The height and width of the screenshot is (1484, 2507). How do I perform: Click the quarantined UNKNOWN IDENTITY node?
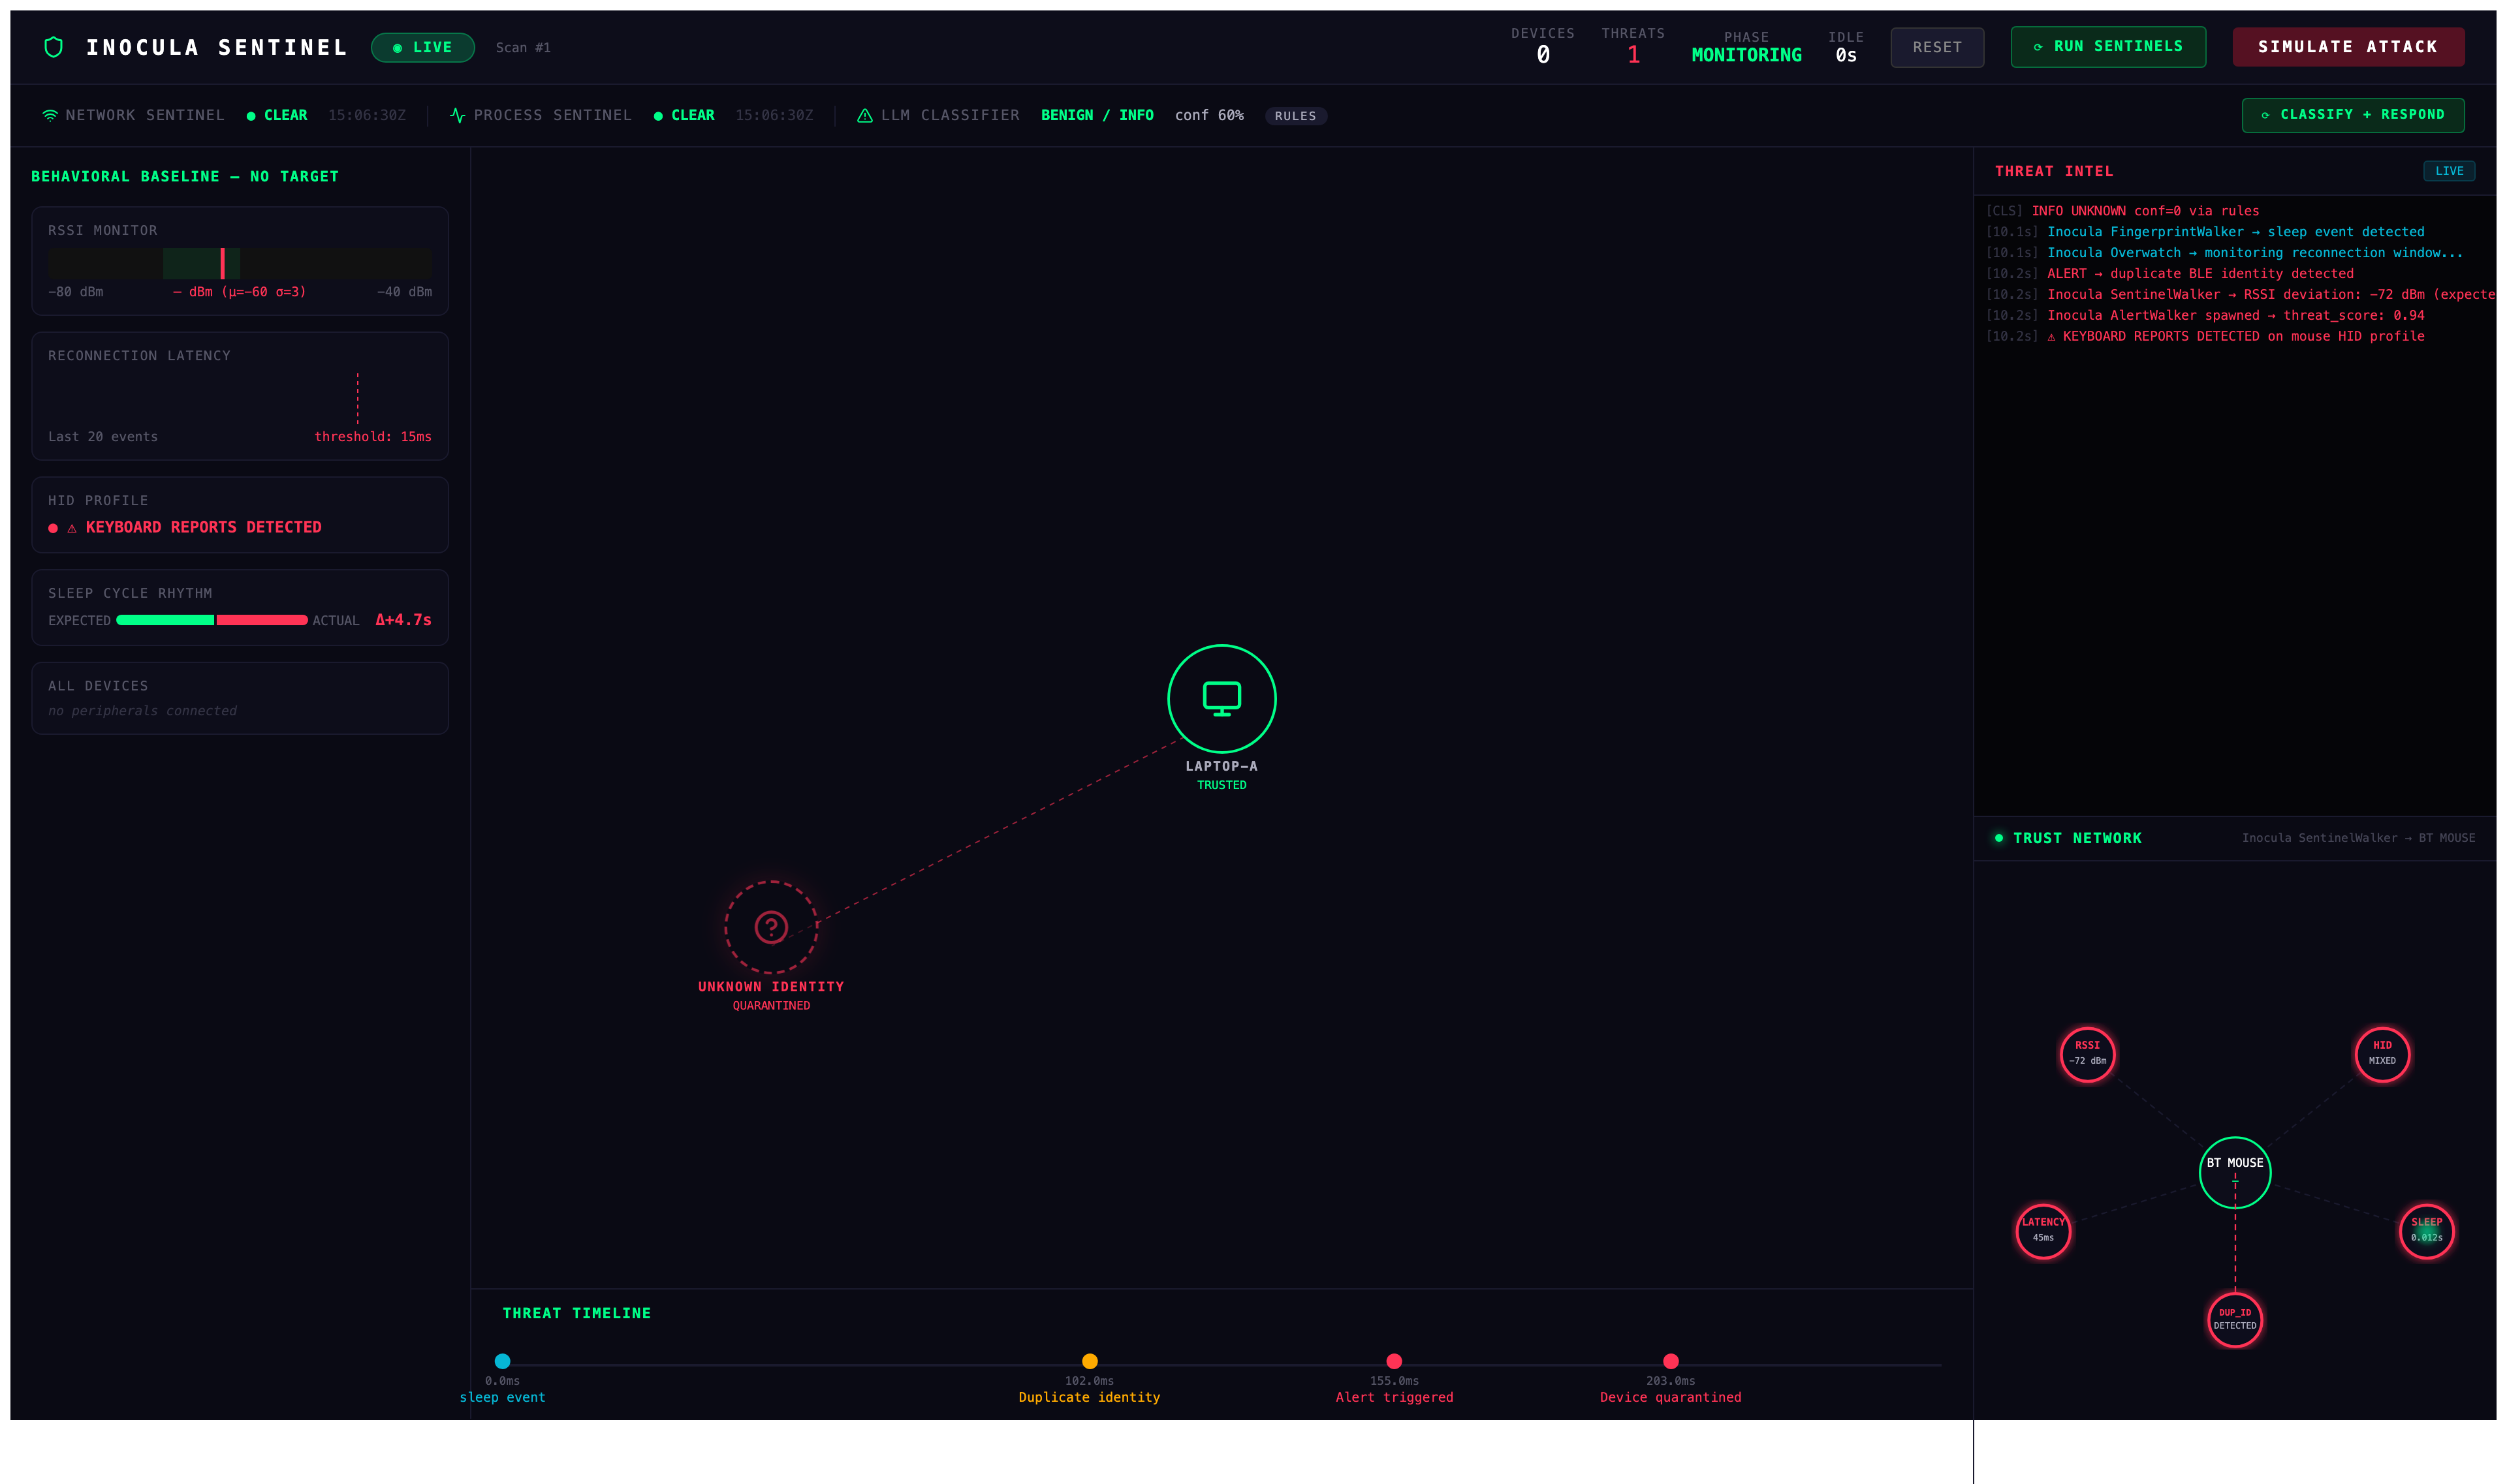click(x=771, y=928)
